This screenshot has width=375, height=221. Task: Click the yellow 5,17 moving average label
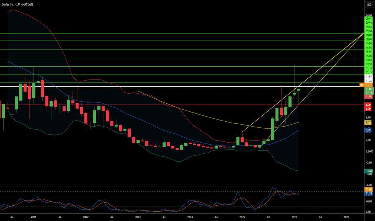[368, 123]
